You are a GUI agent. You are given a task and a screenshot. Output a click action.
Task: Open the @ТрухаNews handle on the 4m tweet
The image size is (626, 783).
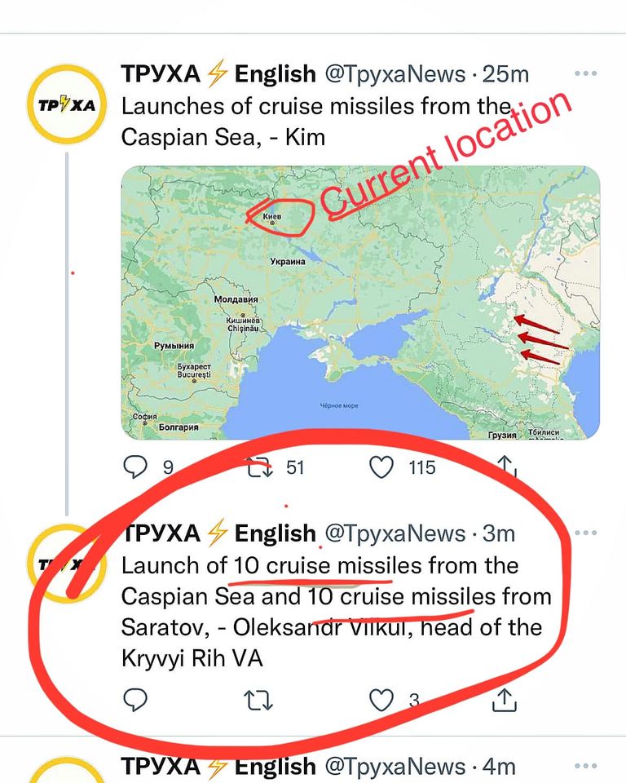pos(395,766)
